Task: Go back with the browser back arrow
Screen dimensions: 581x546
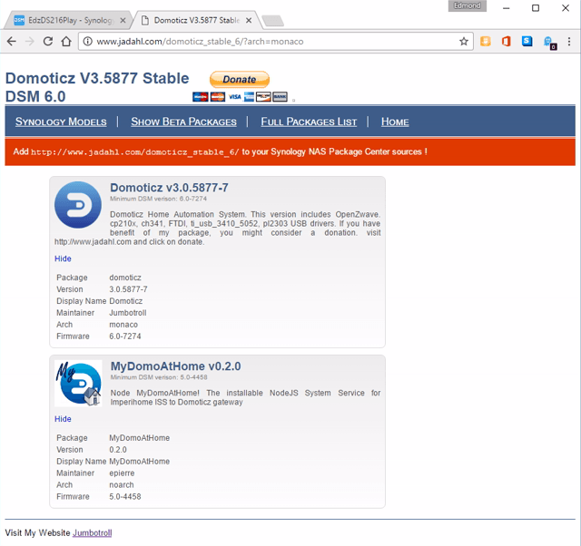Action: pyautogui.click(x=12, y=41)
